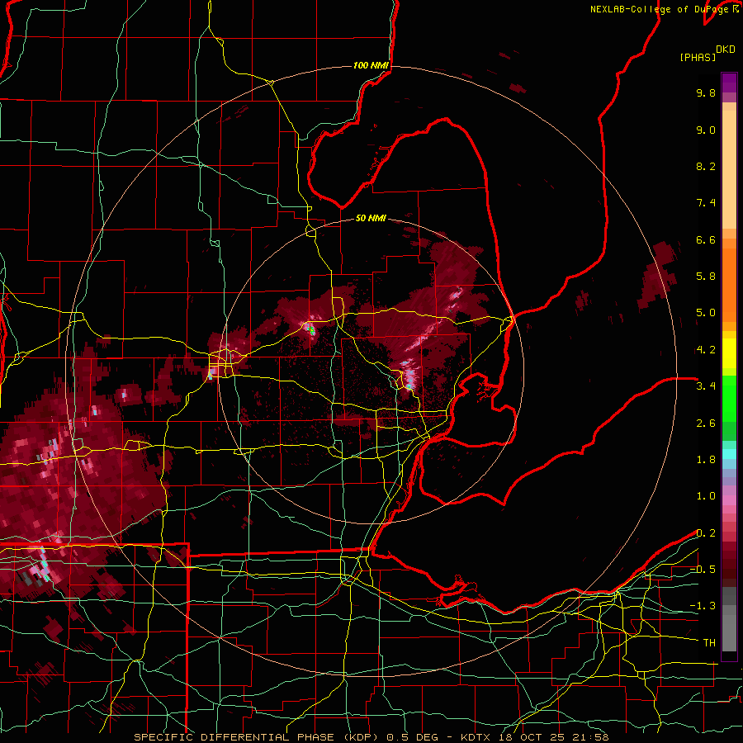Select the pink segment of color bar

click(729, 500)
